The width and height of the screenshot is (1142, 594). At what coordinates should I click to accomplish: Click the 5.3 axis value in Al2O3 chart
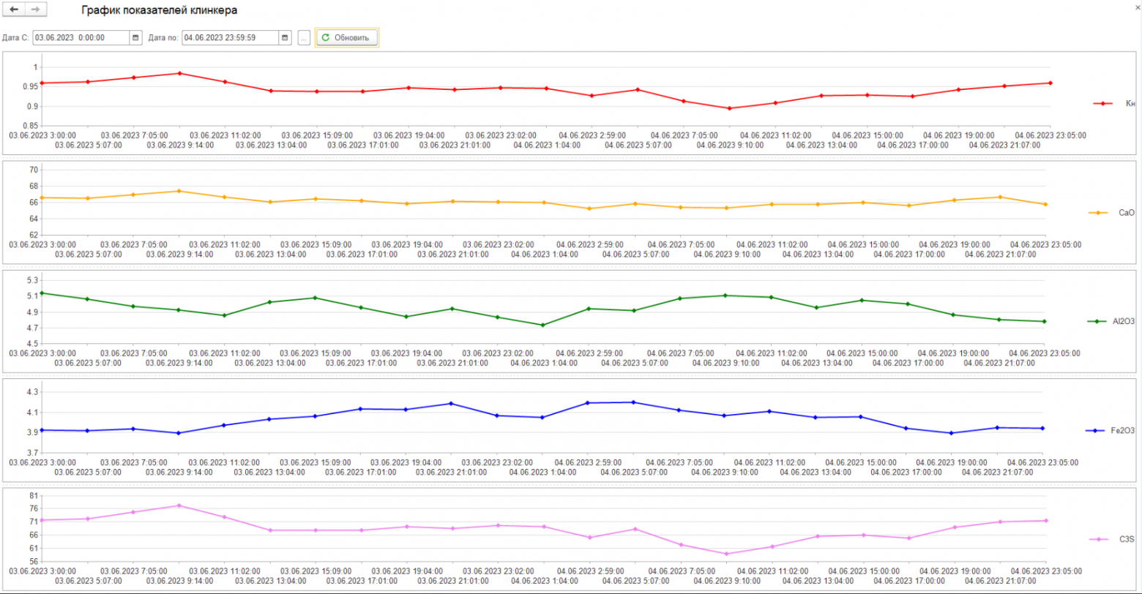click(31, 281)
